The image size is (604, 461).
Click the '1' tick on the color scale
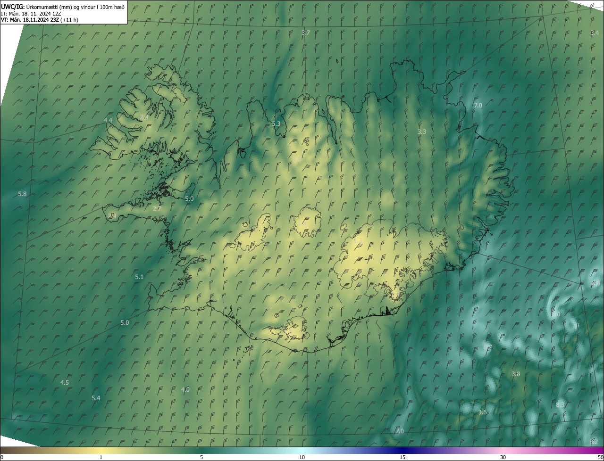tap(101, 457)
